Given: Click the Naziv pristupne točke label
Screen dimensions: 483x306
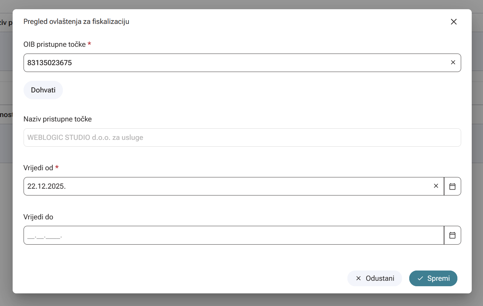Looking at the screenshot, I should 58,119.
